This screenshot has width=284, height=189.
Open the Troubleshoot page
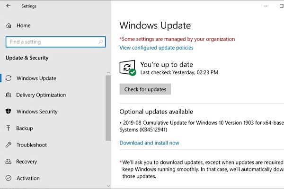31,145
